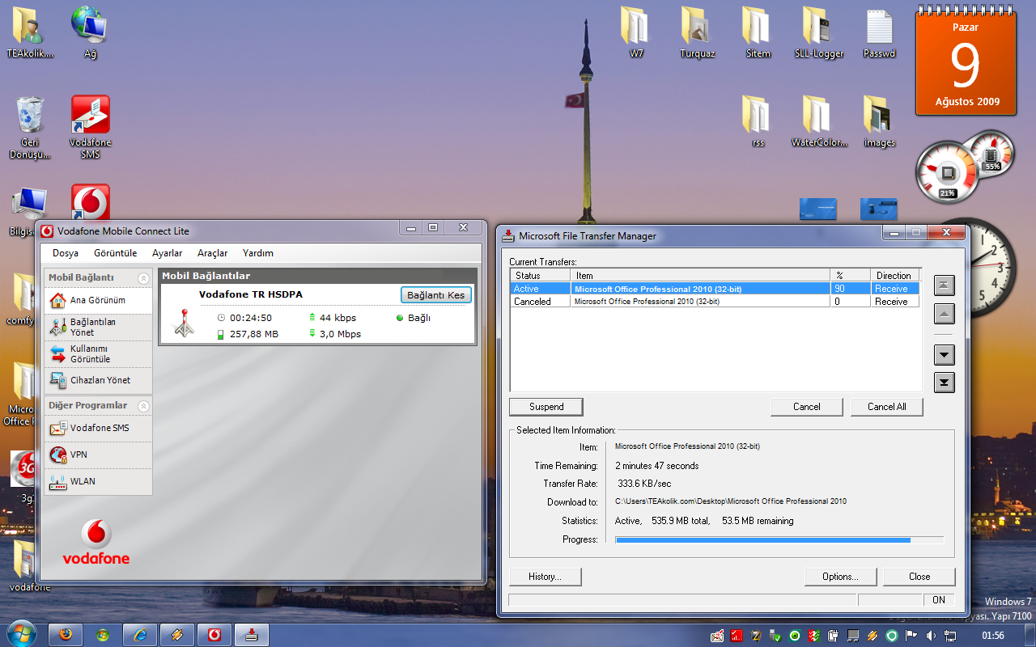Select the Passwd file on desktop
Viewport: 1036px width, 647px height.
pos(879,34)
